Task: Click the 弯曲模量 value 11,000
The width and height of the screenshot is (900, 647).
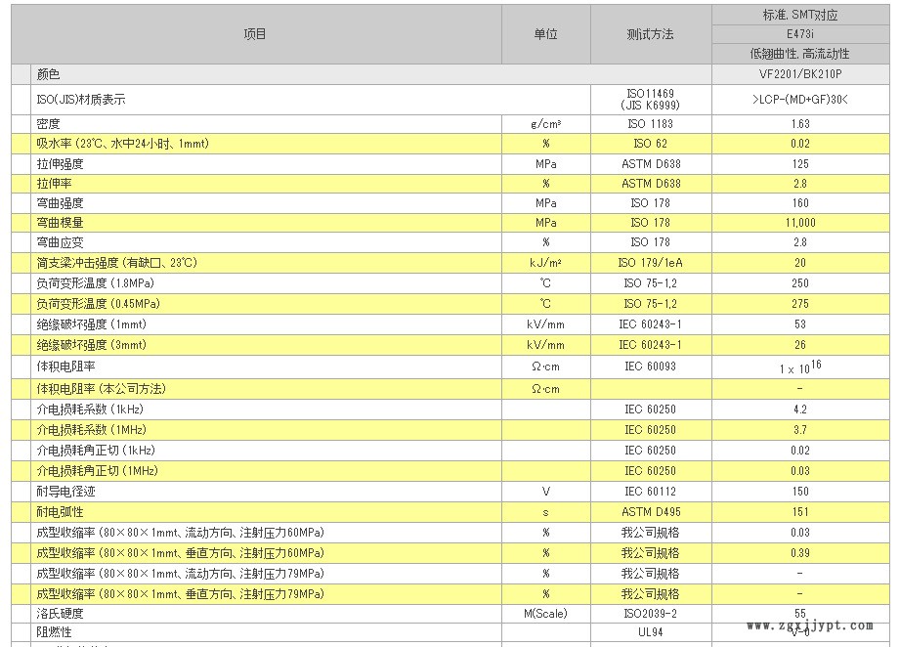Action: pos(800,223)
